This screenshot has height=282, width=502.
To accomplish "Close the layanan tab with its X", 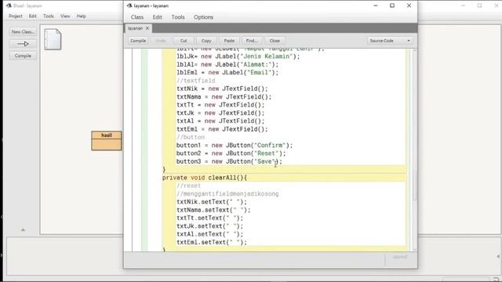I will (147, 28).
